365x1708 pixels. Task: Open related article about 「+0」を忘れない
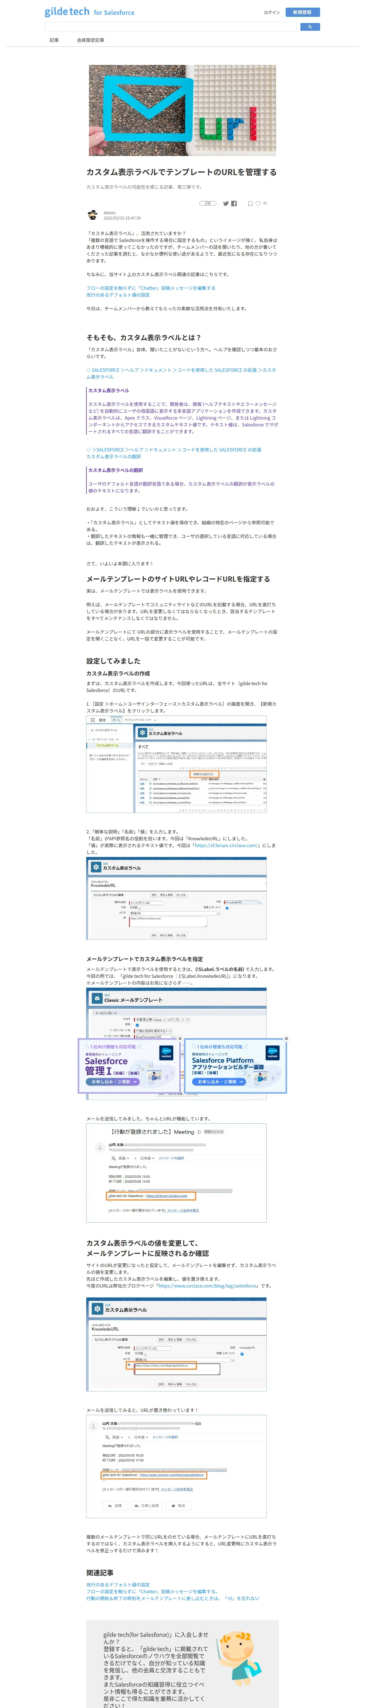pos(173,1599)
